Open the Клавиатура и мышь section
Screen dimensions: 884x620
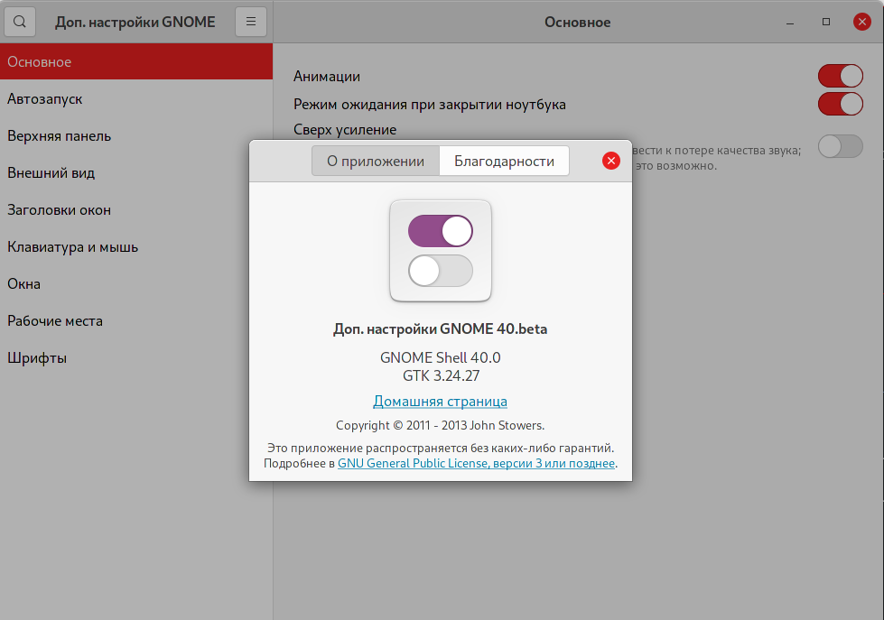tap(136, 247)
